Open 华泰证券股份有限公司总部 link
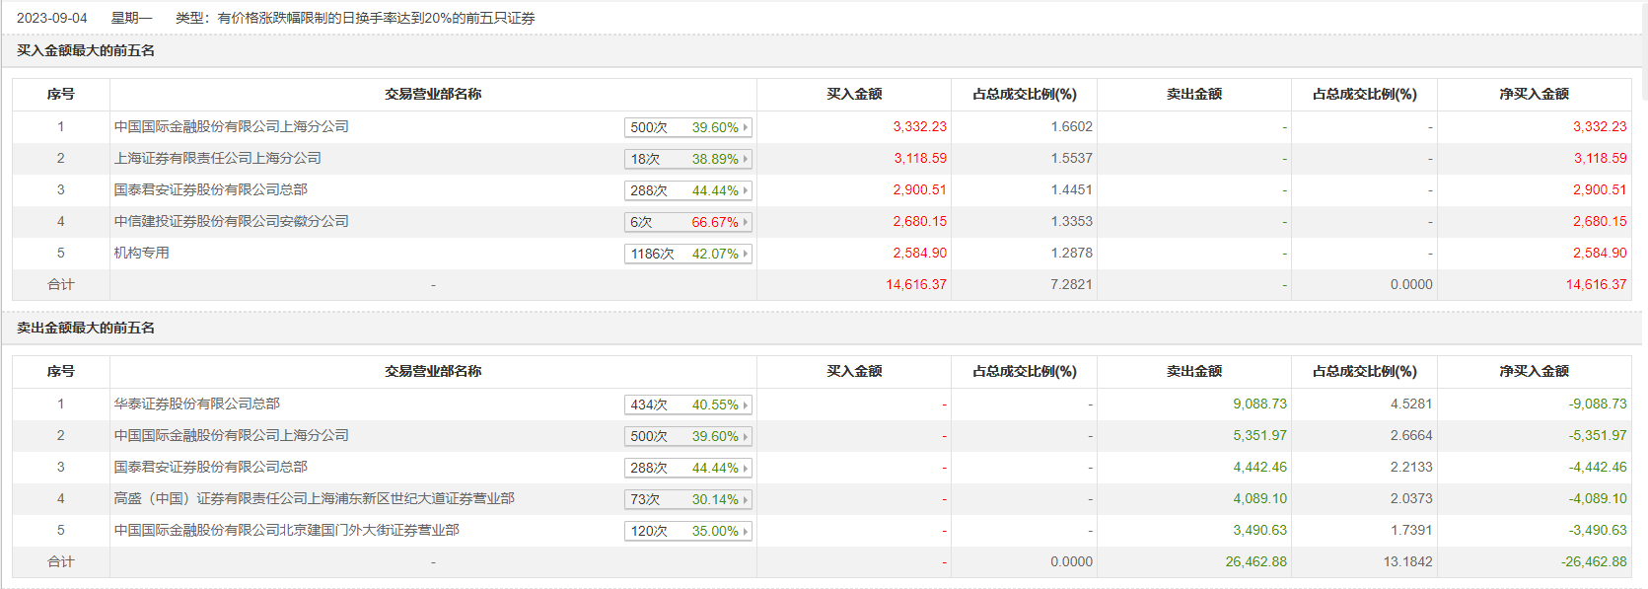Viewport: 1648px width, 589px height. 196,404
